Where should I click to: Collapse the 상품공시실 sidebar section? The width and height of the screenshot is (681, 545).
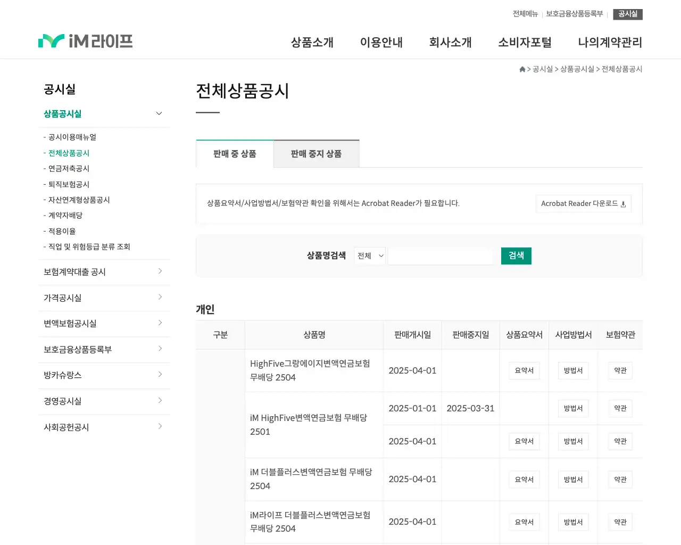104,114
